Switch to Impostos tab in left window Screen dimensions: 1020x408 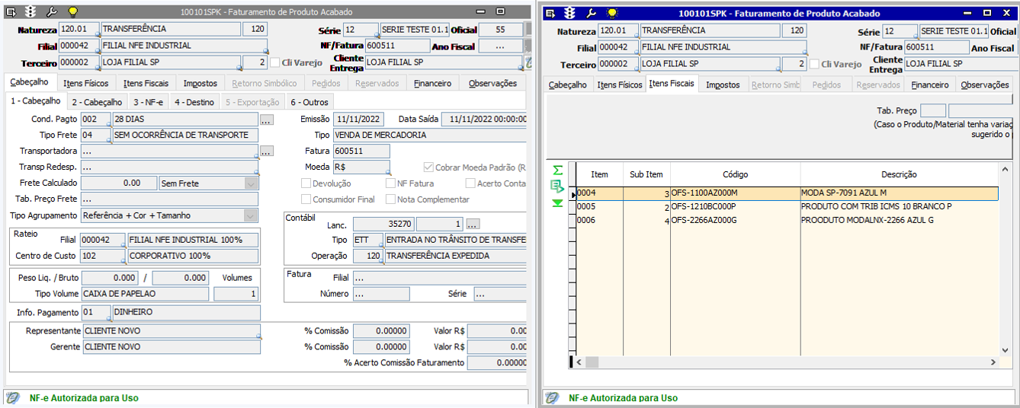click(x=200, y=83)
